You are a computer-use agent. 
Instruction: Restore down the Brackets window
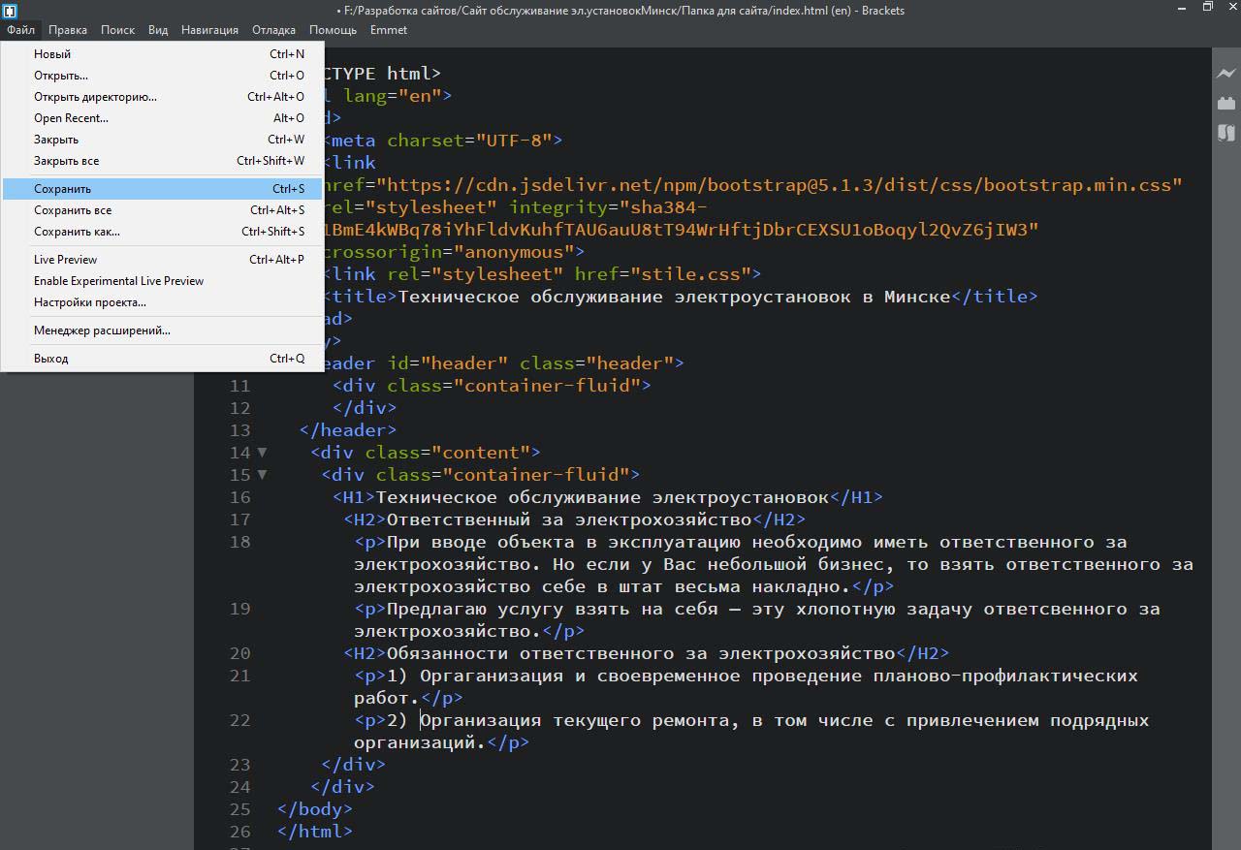pos(1207,9)
